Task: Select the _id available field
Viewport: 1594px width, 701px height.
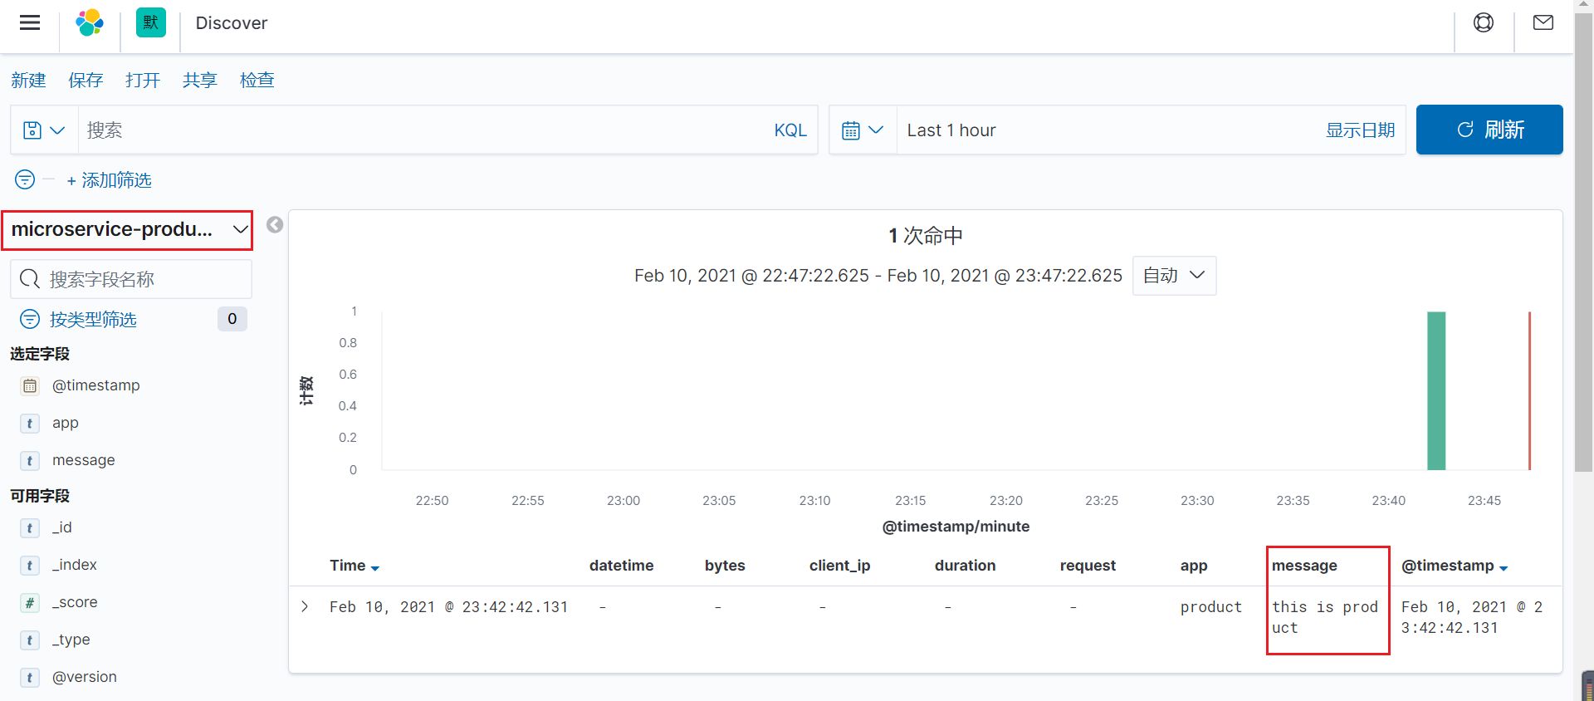Action: pos(62,528)
